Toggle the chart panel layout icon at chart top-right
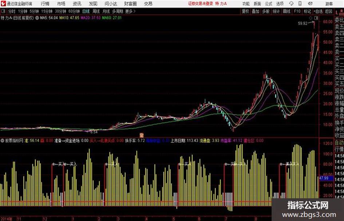Screen dimensions: 344x221 (x=316, y=18)
